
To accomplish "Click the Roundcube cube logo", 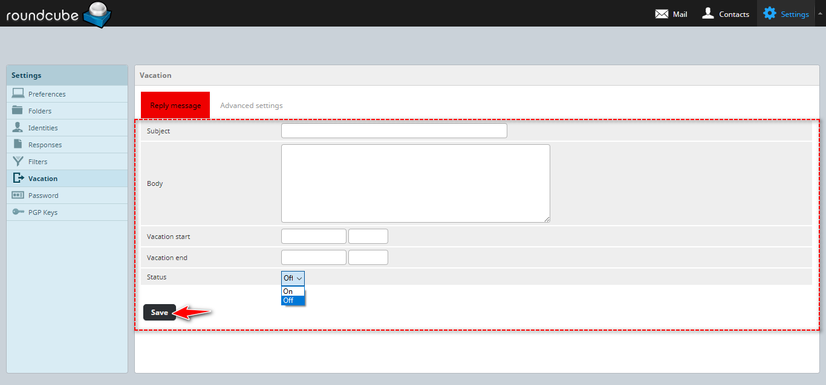I will 97,14.
